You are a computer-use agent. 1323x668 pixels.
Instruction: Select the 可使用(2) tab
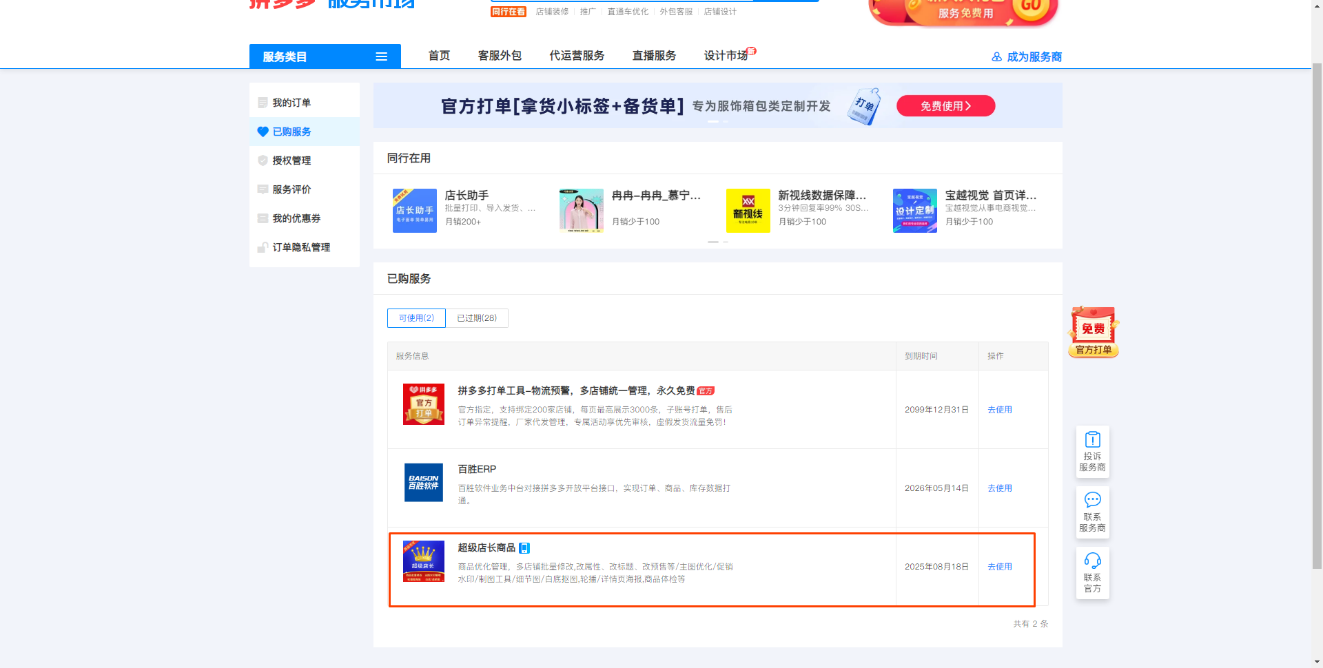click(416, 318)
